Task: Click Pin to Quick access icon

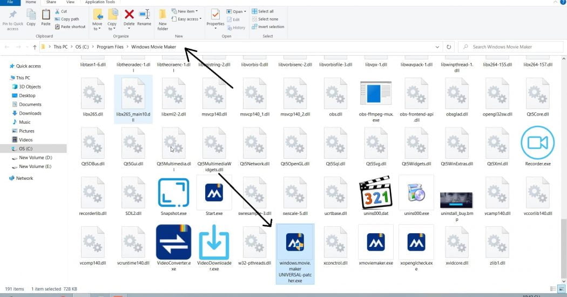Action: (x=12, y=15)
